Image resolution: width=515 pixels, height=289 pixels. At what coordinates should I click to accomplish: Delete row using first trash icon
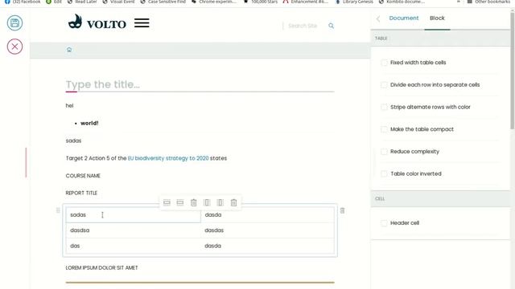[193, 202]
